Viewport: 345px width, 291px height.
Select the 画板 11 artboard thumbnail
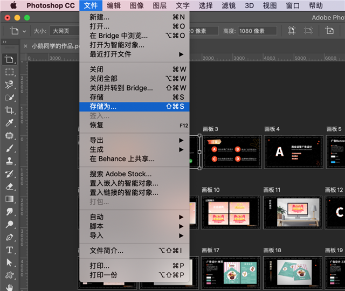click(293, 212)
